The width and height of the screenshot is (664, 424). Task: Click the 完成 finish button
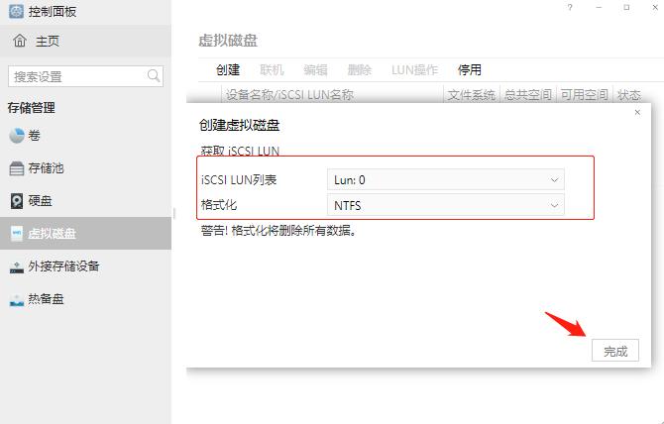point(614,351)
